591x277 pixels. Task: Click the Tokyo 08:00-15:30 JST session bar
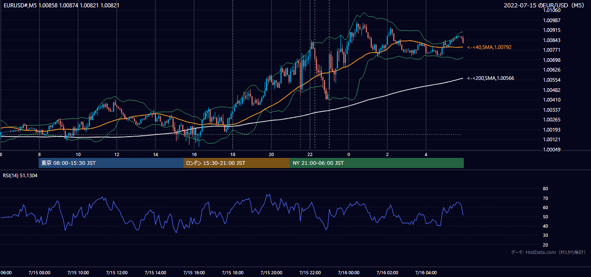tap(111, 163)
